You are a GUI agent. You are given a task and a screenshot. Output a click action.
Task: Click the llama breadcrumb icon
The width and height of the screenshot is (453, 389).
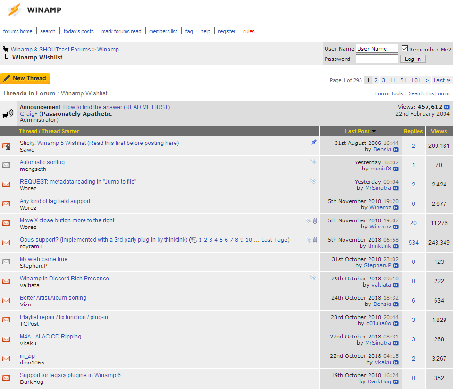point(6,49)
